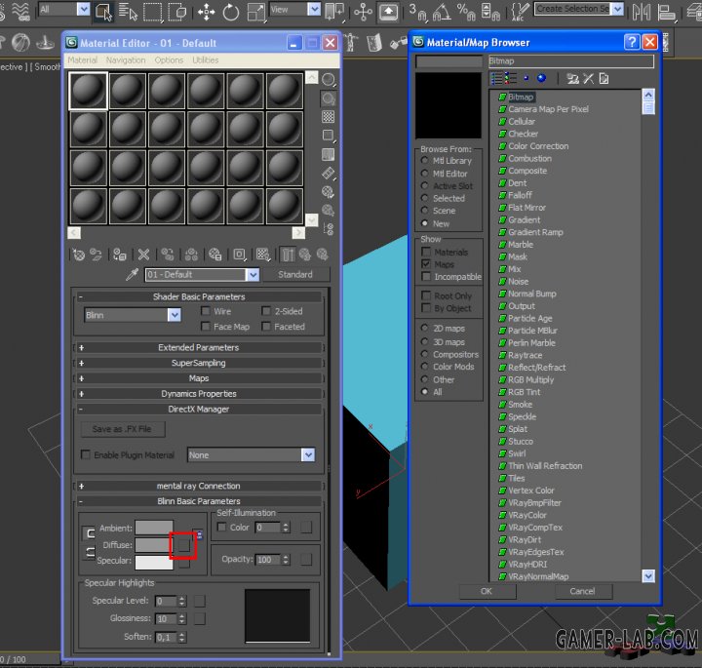The height and width of the screenshot is (668, 702).
Task: Toggle the Backlight icon in Material Editor
Action: point(329,98)
